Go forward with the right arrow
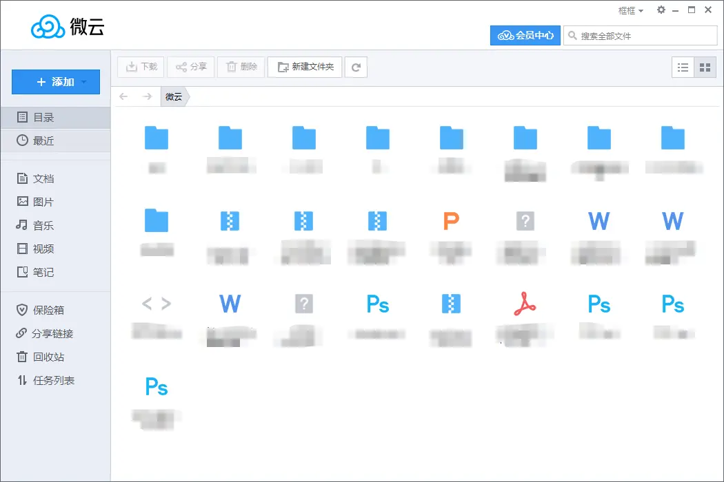The image size is (724, 482). tap(147, 96)
